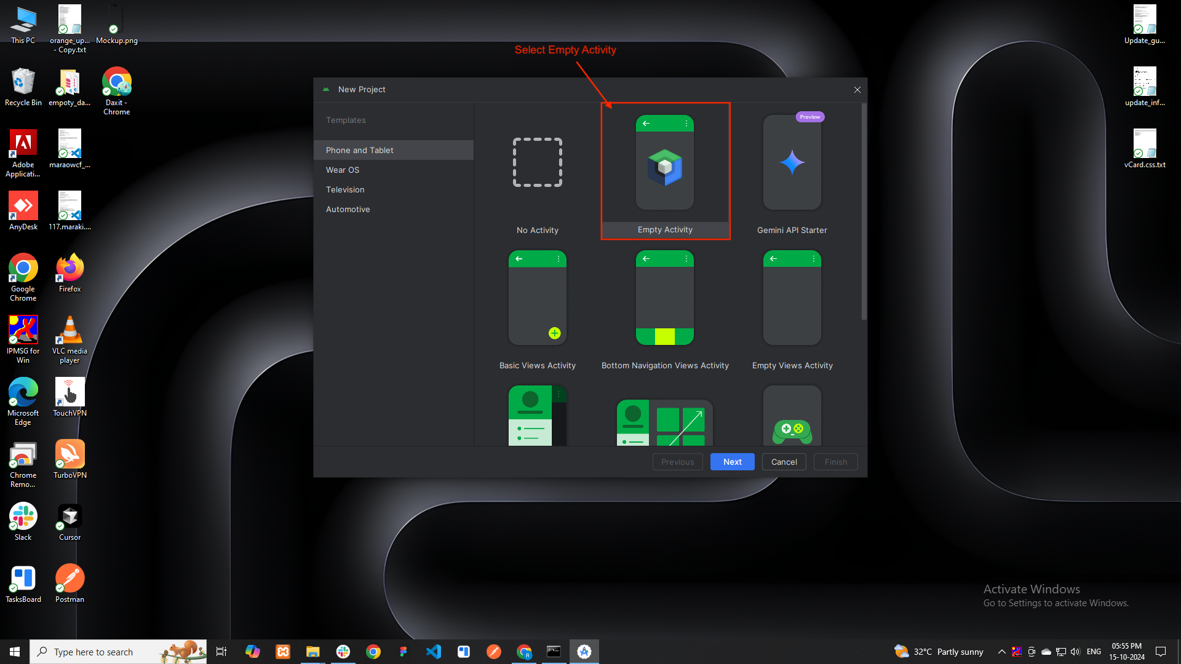
Task: Select the Wear OS category
Action: coord(342,170)
